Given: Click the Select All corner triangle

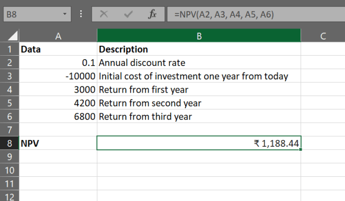Looking at the screenshot, I should (x=13, y=36).
